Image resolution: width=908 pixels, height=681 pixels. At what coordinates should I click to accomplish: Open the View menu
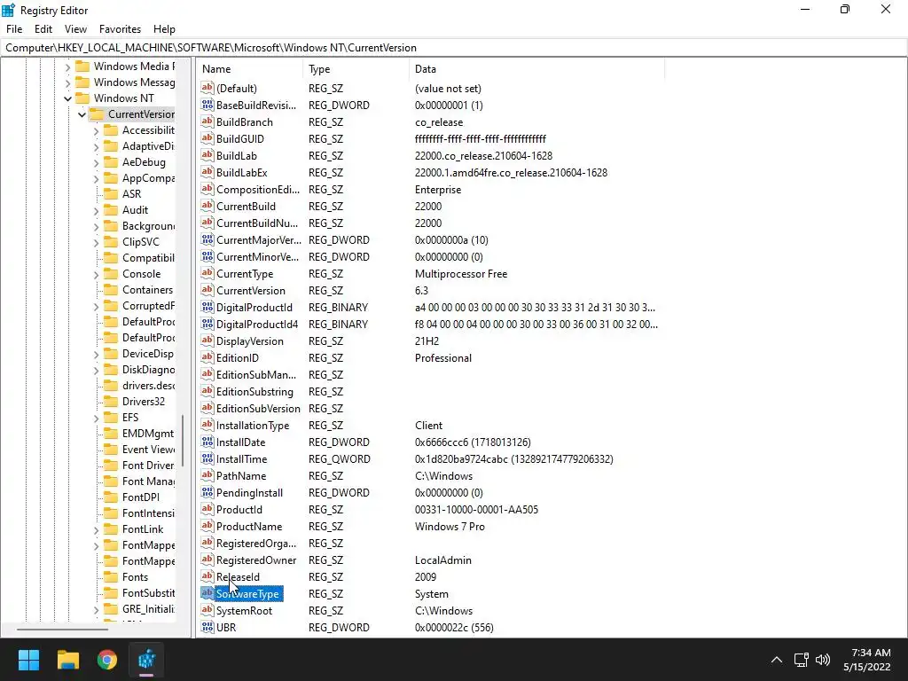point(76,29)
